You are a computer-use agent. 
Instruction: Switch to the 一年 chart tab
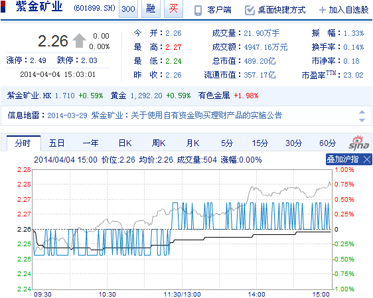90,143
